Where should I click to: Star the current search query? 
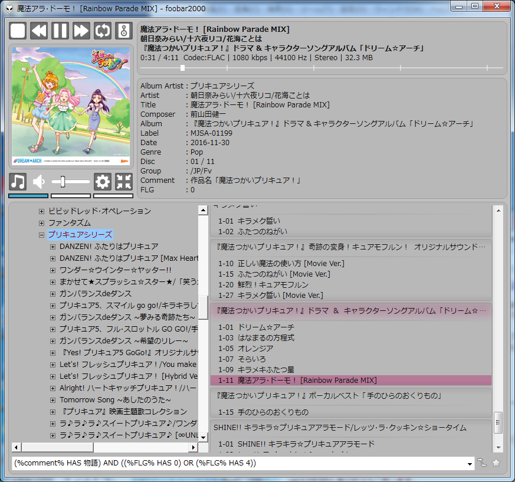tap(497, 463)
